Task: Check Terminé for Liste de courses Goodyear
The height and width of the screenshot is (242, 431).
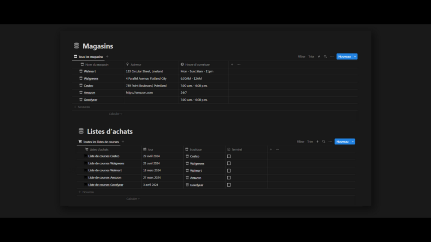Action: pos(229,185)
